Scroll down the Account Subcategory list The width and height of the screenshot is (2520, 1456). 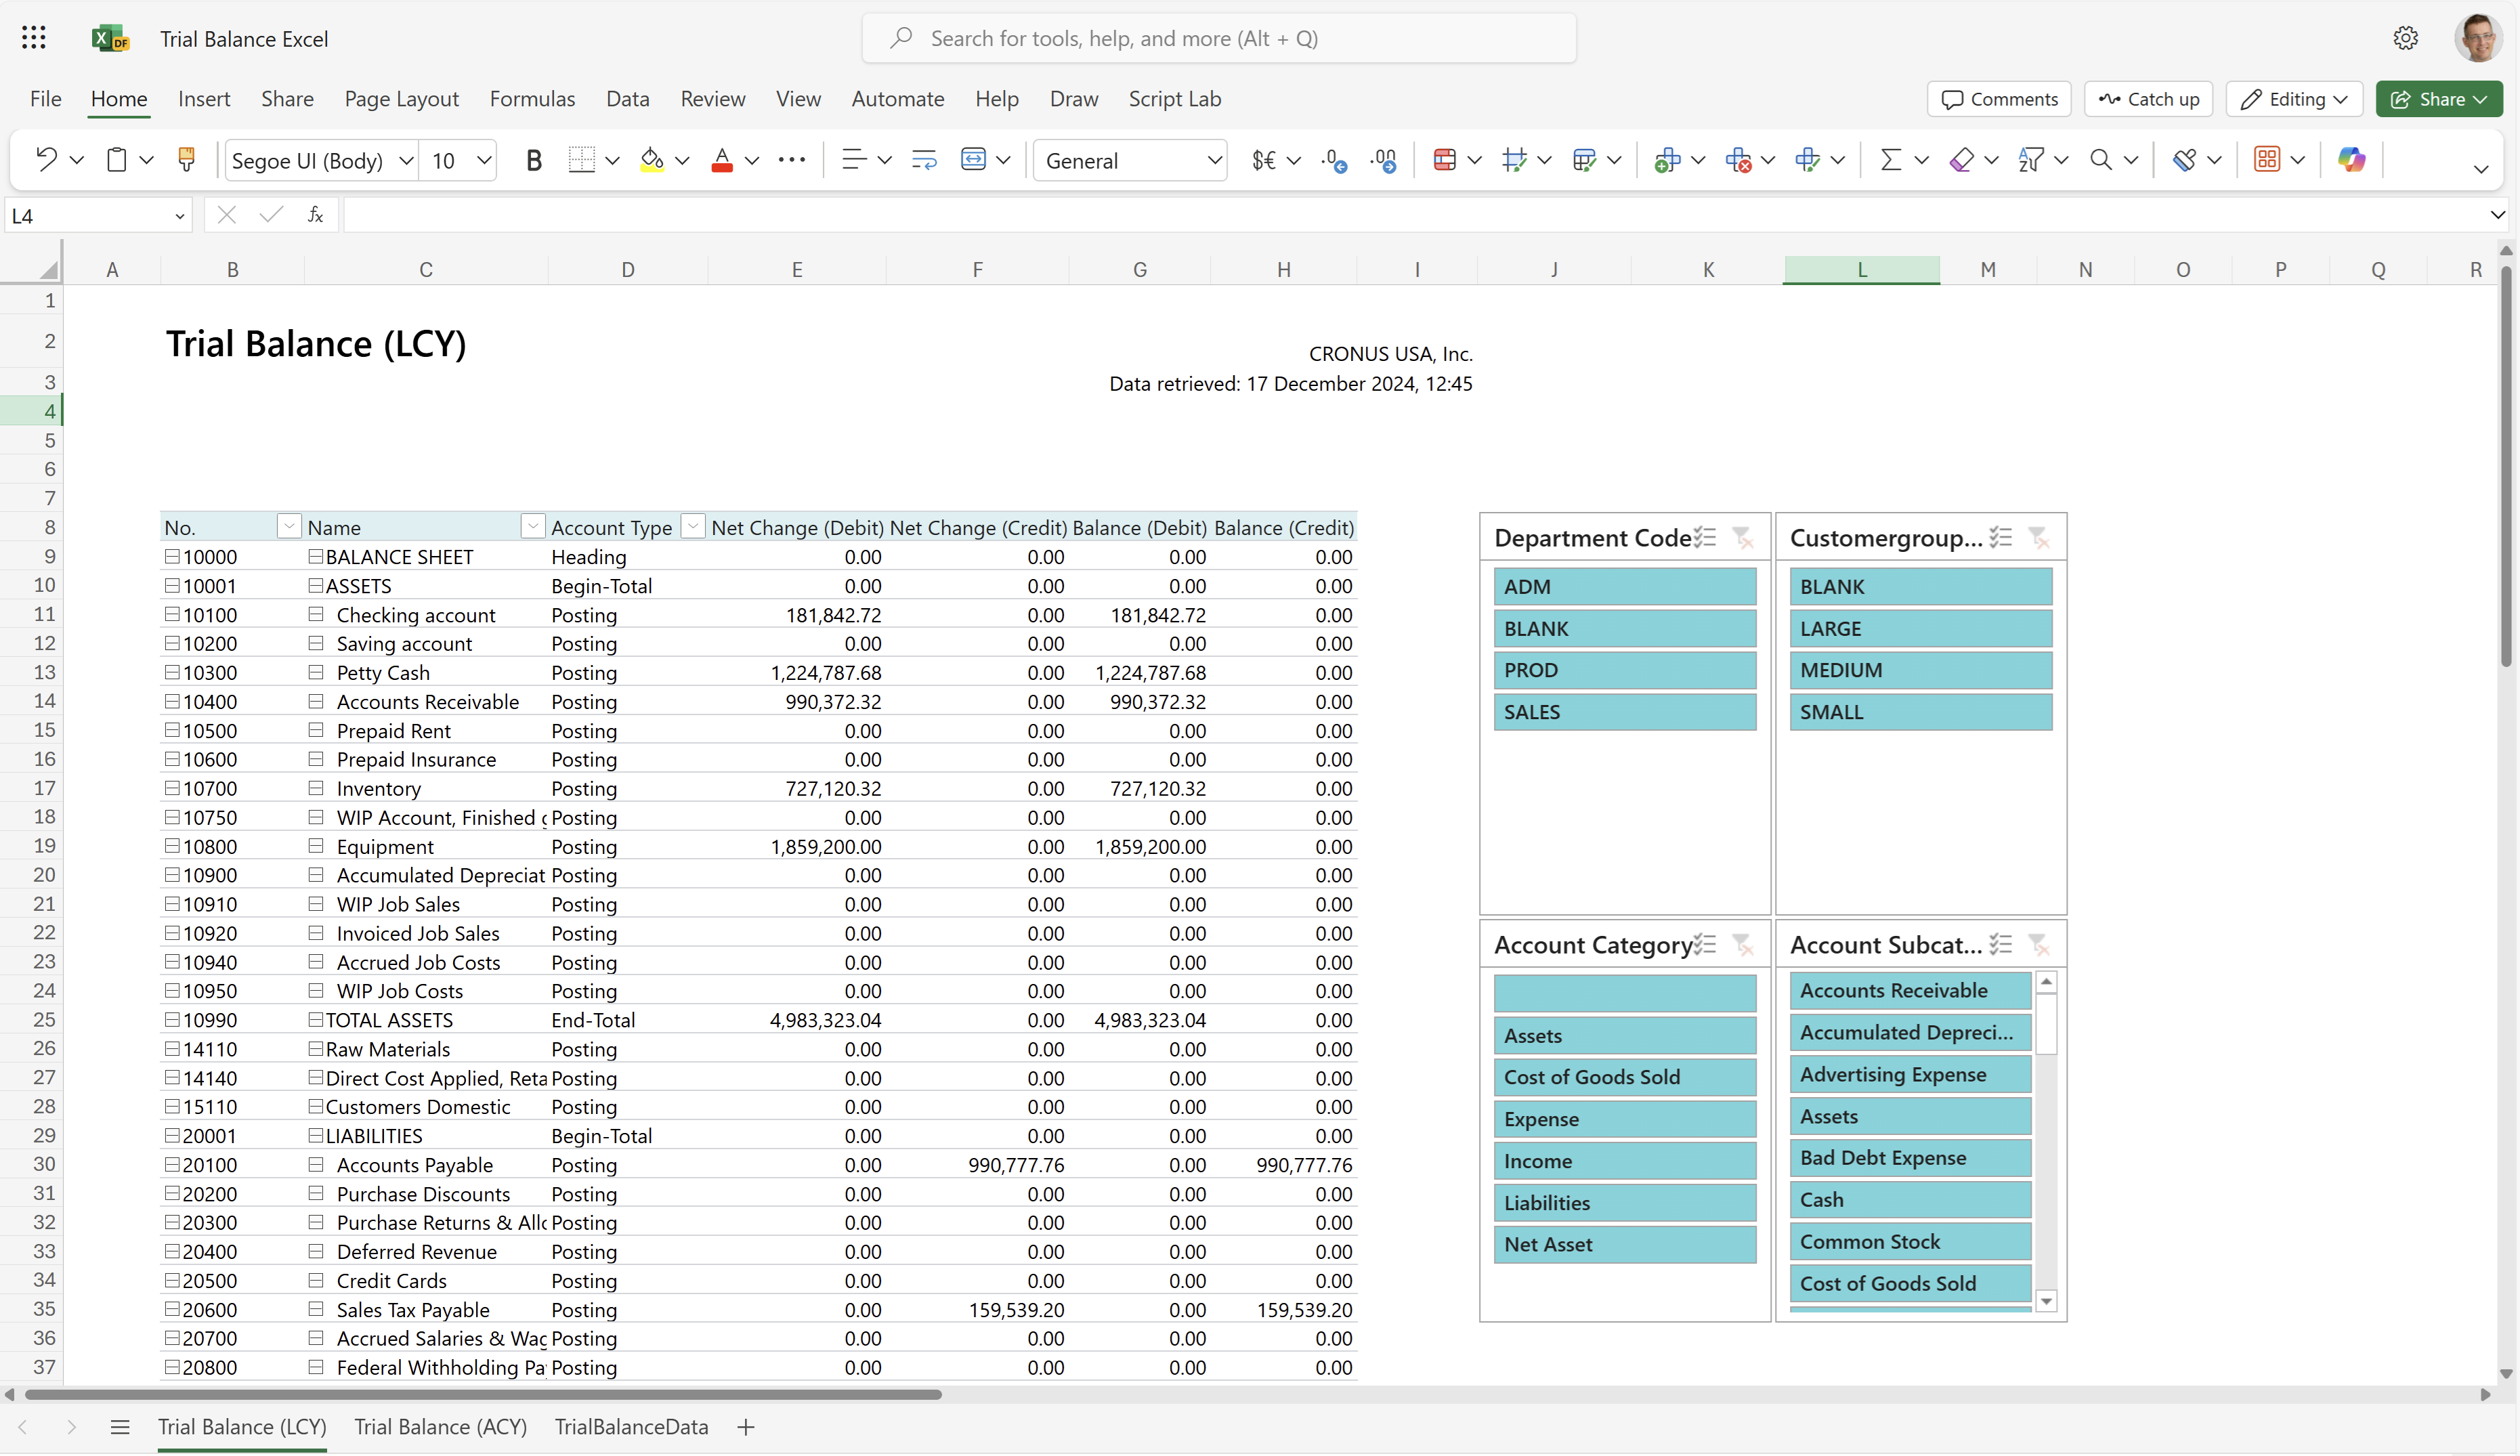[x=2047, y=1307]
